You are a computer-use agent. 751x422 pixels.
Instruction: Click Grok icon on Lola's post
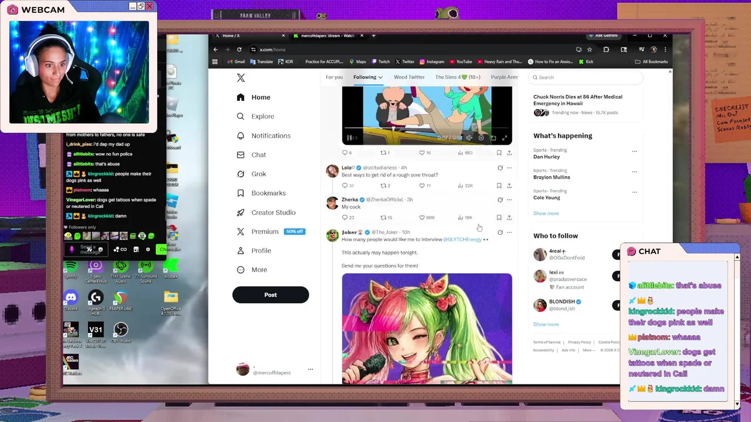(500, 168)
